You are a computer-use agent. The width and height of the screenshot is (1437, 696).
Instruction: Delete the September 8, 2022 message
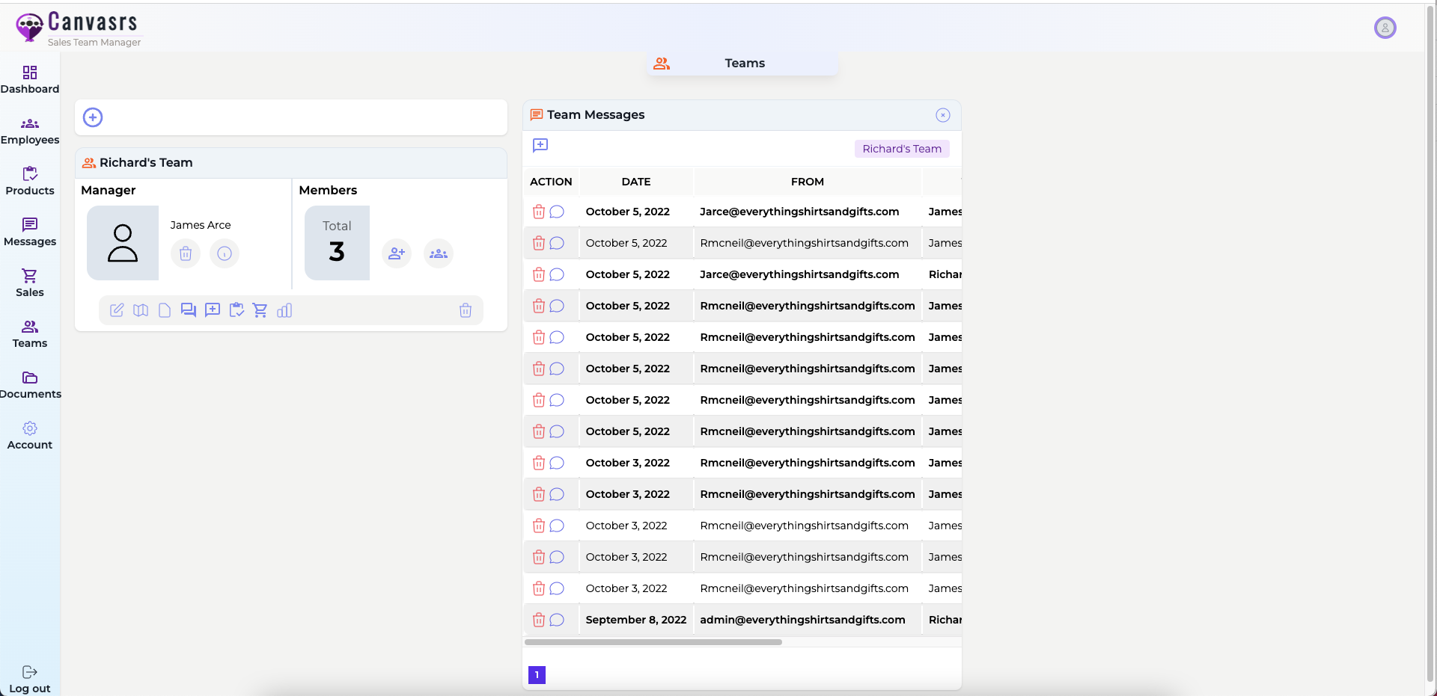tap(539, 620)
